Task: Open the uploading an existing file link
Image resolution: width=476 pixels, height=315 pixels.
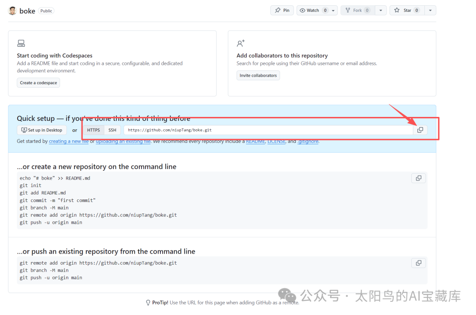Action: [x=123, y=141]
